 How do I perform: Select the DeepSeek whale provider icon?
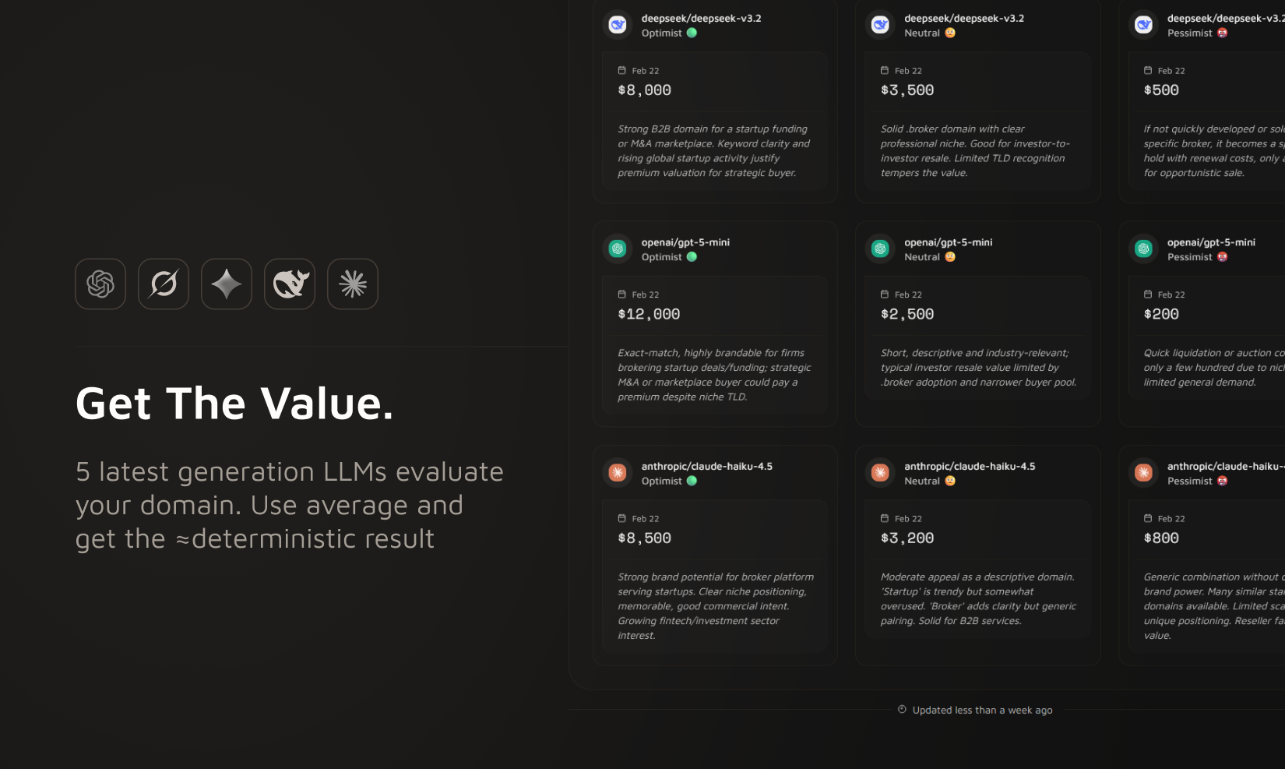coord(289,284)
